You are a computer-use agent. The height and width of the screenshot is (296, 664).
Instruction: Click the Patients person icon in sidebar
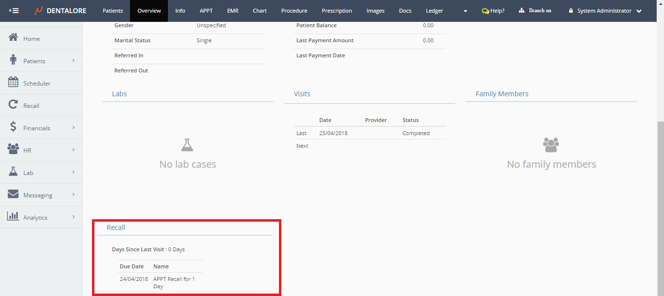pyautogui.click(x=13, y=60)
